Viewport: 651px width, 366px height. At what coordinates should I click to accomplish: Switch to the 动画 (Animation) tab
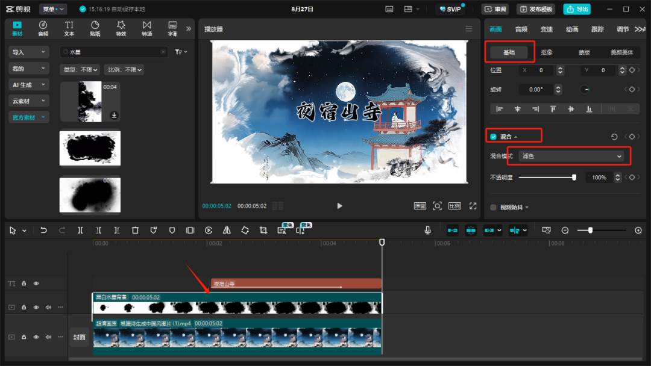coord(572,29)
